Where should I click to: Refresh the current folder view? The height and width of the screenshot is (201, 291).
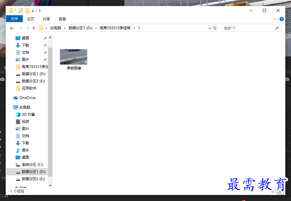(215, 28)
